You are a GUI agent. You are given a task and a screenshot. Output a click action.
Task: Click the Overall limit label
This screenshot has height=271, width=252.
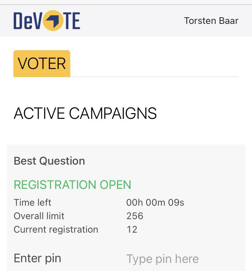coord(39,216)
